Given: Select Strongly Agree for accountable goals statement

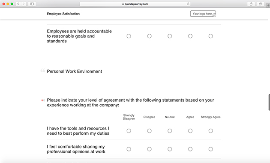Looking at the screenshot, I should pyautogui.click(x=211, y=36).
